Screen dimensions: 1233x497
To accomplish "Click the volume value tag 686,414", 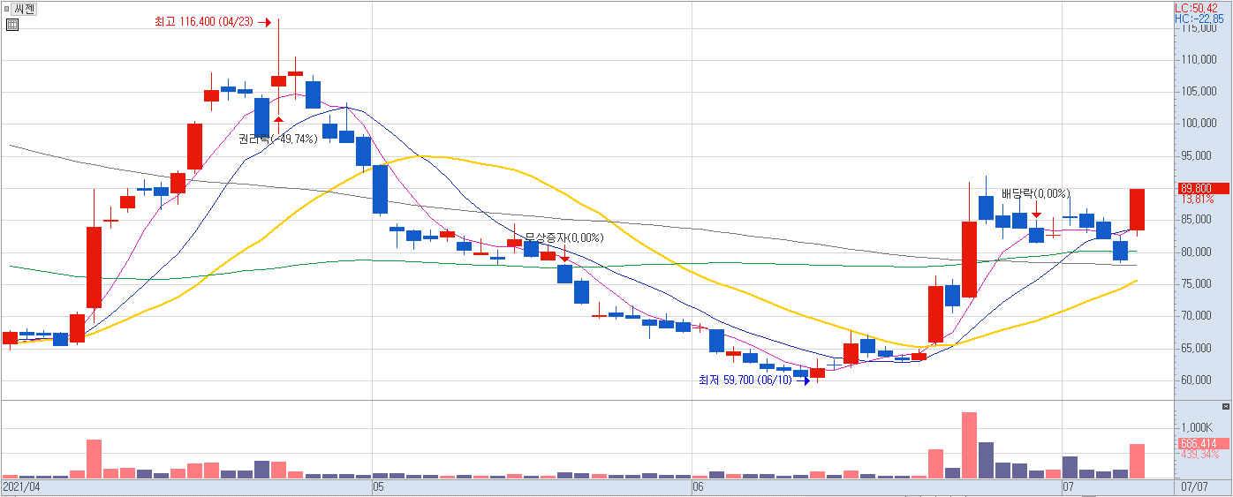I will pos(1203,443).
